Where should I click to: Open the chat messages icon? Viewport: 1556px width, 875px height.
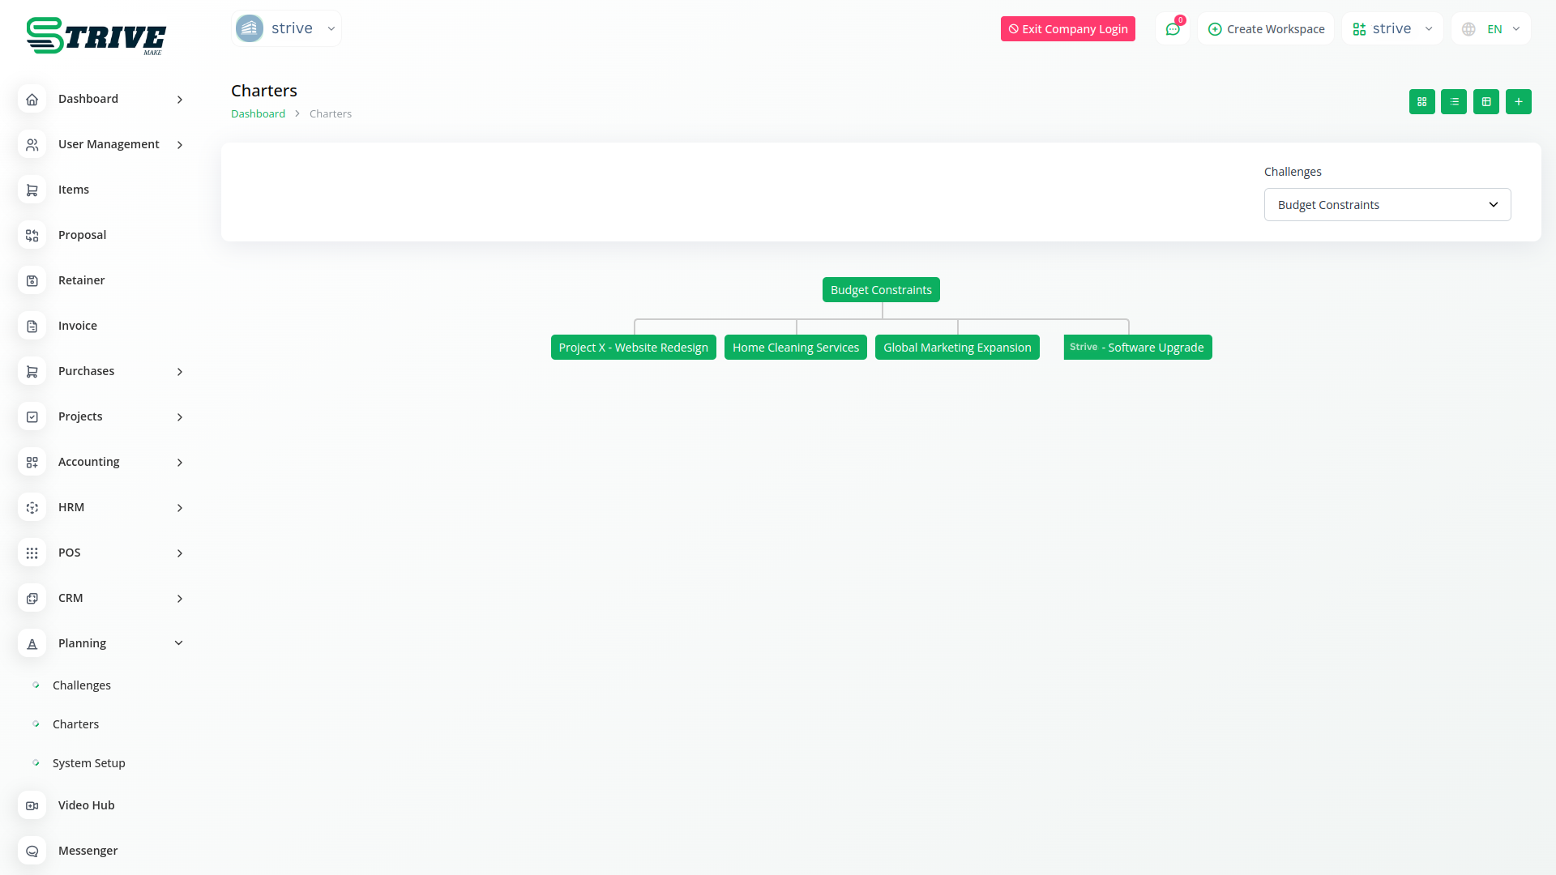tap(1173, 29)
